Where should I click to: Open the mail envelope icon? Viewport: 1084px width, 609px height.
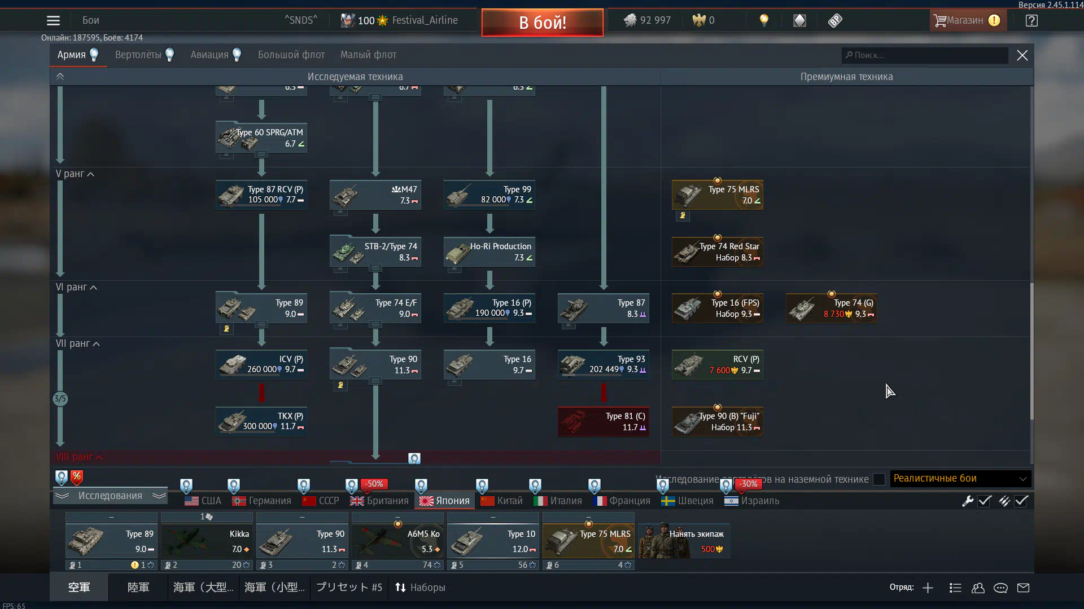(x=1023, y=588)
